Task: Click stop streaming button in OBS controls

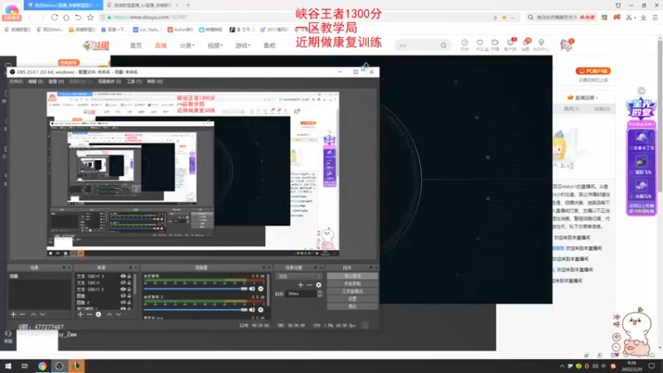Action: coord(352,276)
